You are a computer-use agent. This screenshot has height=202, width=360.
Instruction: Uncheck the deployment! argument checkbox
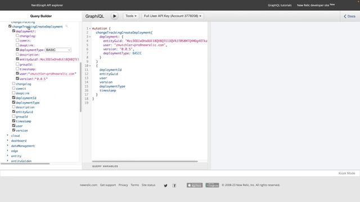pyautogui.click(x=13, y=31)
